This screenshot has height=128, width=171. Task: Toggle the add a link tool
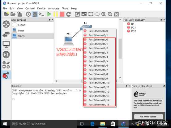coord(6,75)
